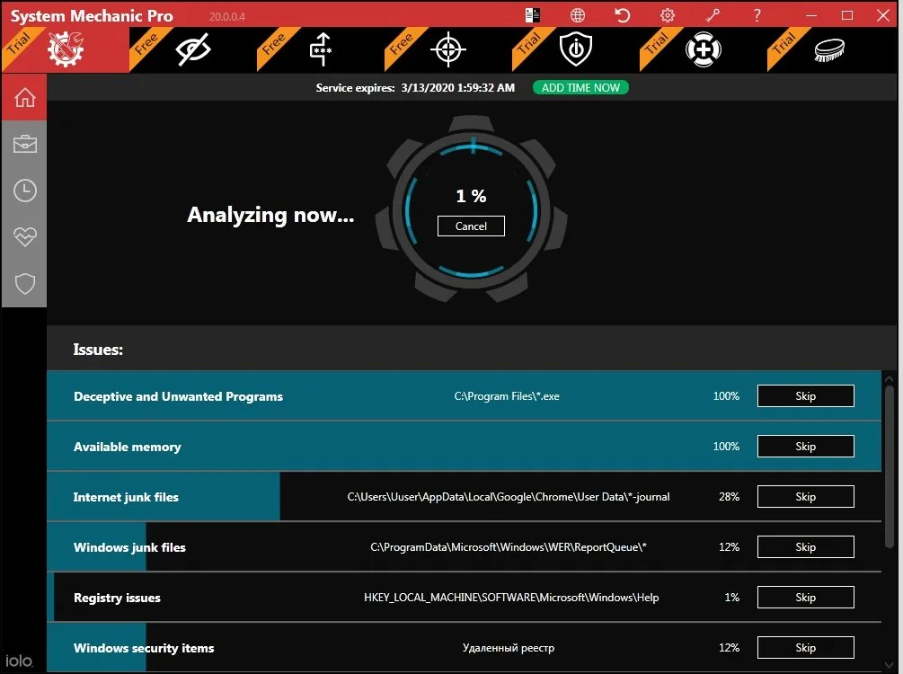Image resolution: width=903 pixels, height=674 pixels.
Task: Click the activation key icon
Action: 713,15
